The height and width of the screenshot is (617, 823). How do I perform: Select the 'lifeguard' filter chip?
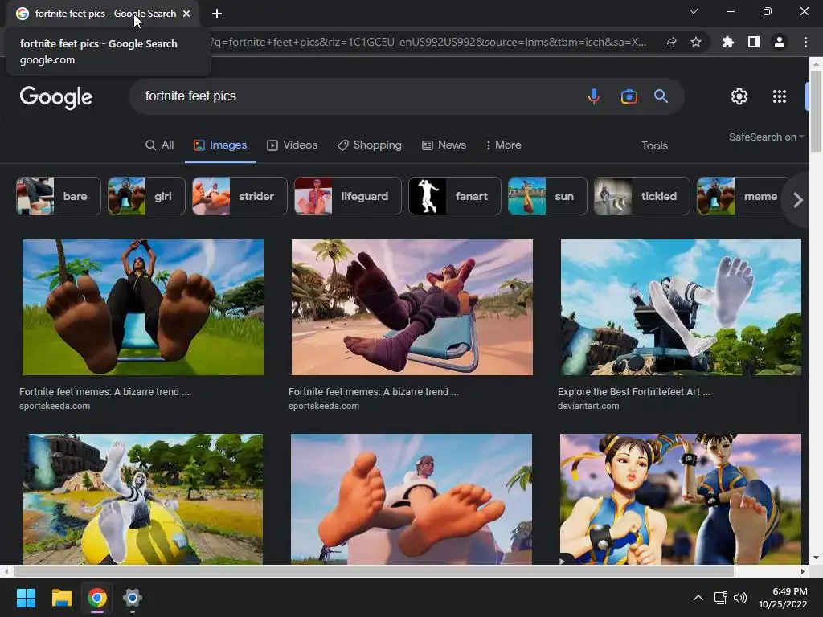(348, 196)
